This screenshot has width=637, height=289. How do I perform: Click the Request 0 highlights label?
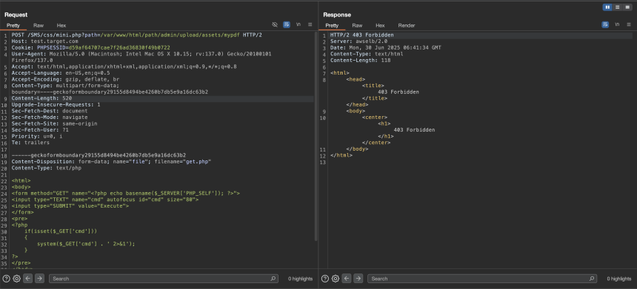click(x=300, y=279)
